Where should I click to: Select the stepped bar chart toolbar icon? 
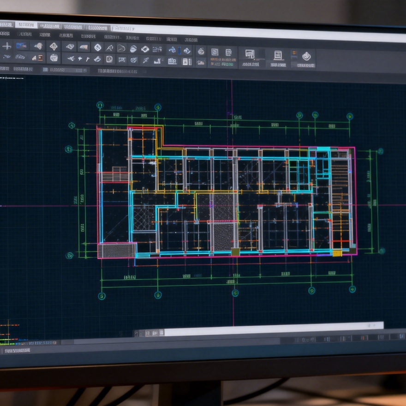pyautogui.click(x=158, y=61)
